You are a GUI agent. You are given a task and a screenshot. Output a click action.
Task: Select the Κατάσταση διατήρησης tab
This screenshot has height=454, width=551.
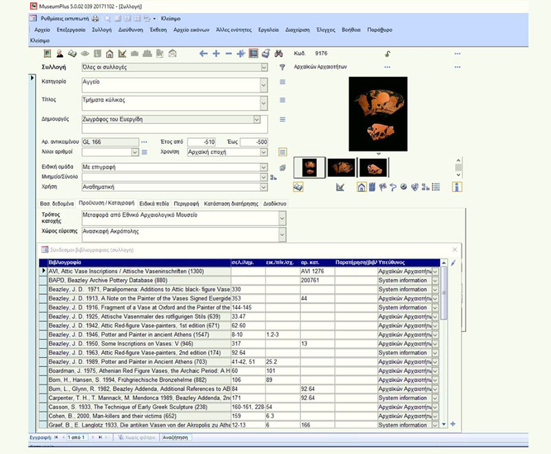pos(231,204)
